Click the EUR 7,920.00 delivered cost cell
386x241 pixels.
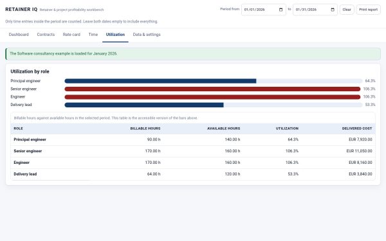(360, 139)
